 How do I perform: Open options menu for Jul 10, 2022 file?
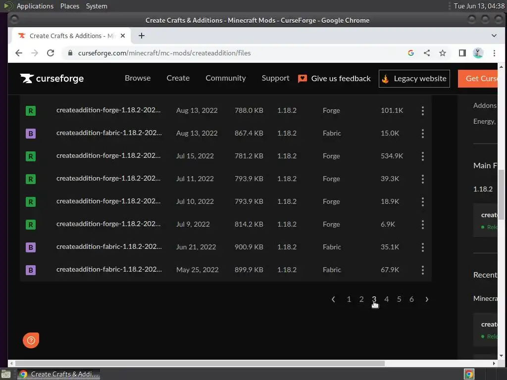coord(423,202)
